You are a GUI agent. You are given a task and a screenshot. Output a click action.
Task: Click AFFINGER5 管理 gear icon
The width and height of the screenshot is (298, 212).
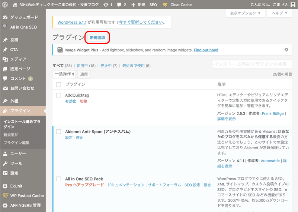coord(5,205)
